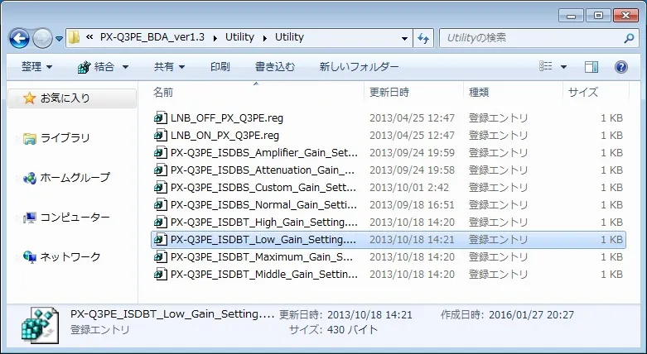Click large registry icon in details pane
The height and width of the screenshot is (354, 647).
coord(40,326)
